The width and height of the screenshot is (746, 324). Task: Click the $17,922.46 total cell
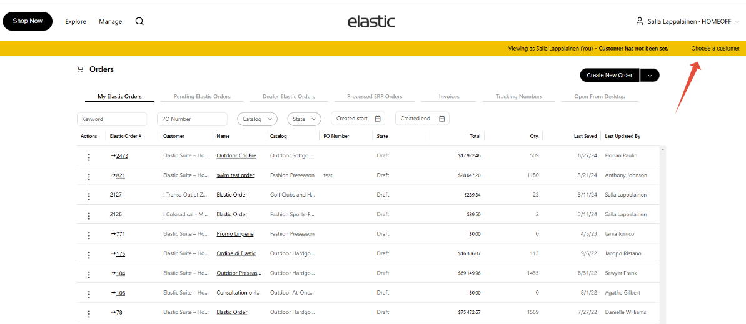tap(468, 156)
